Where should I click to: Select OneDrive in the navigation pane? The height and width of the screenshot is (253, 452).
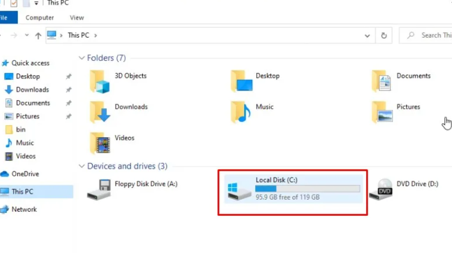[x=25, y=174]
